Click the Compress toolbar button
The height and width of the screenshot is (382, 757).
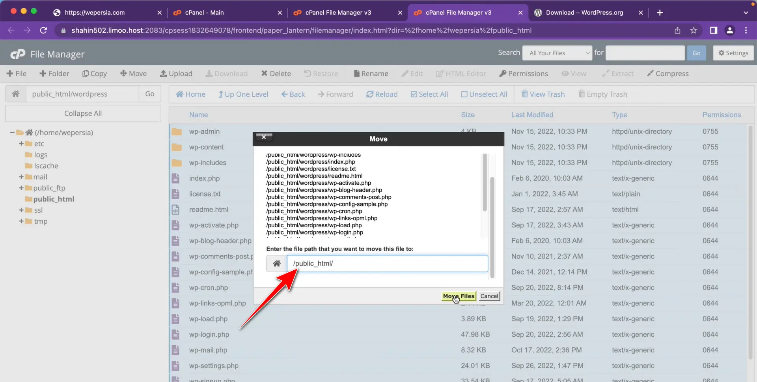click(x=668, y=73)
